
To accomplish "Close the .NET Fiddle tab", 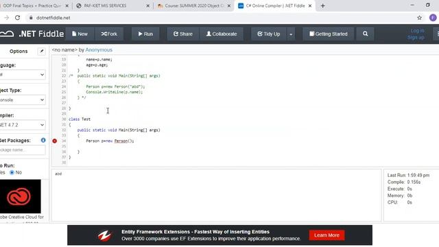I will point(310,5).
